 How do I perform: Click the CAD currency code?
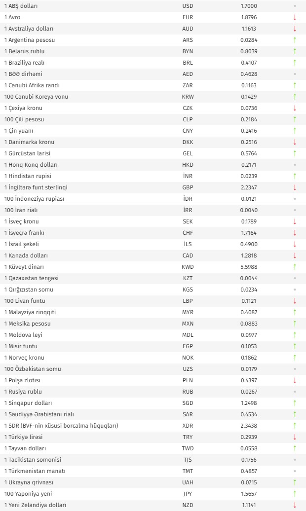[x=188, y=255]
